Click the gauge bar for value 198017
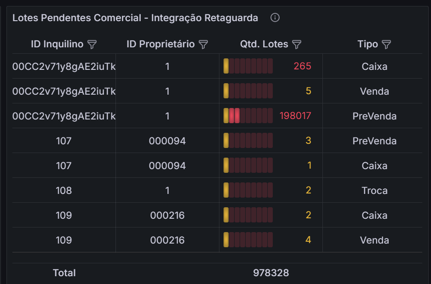This screenshot has height=284, width=431. pyautogui.click(x=248, y=116)
